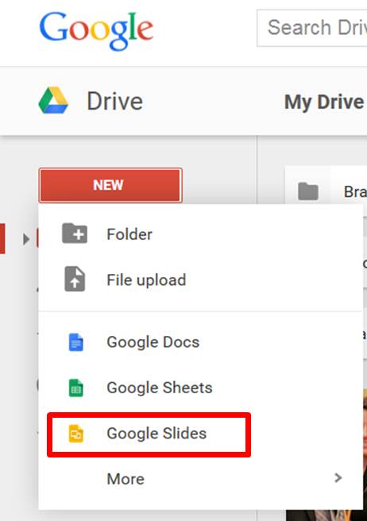
Task: Select the new Folder icon
Action: pos(75,233)
